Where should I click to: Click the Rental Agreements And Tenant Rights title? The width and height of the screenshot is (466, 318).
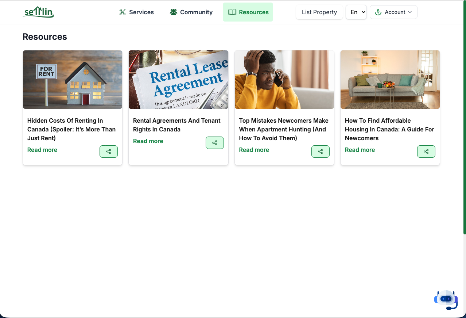pos(177,125)
